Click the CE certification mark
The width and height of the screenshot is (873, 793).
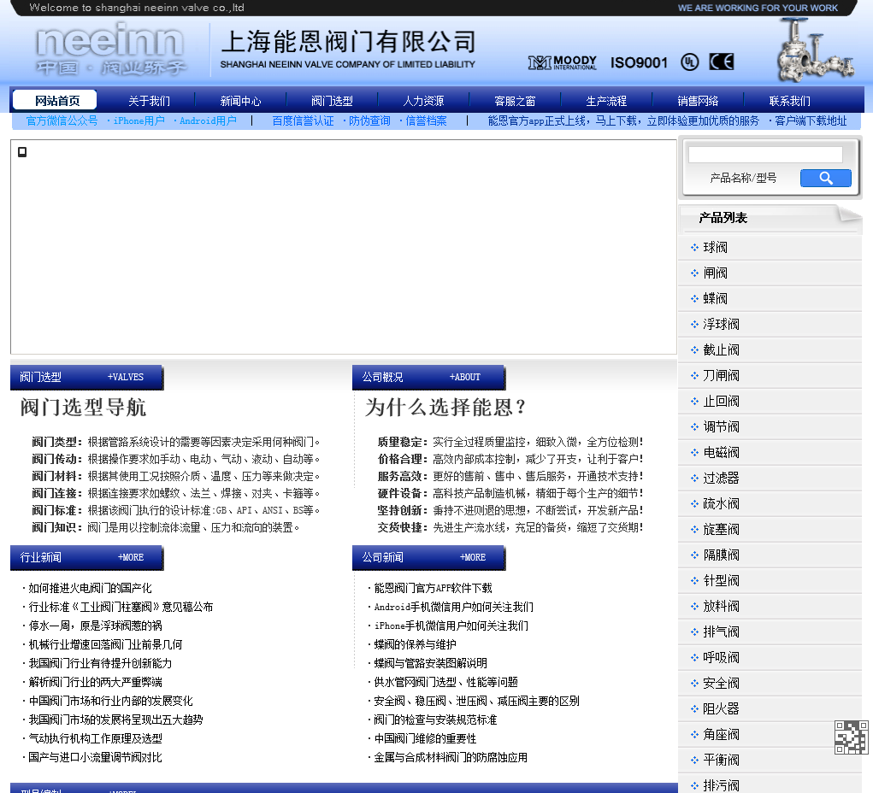(x=722, y=62)
